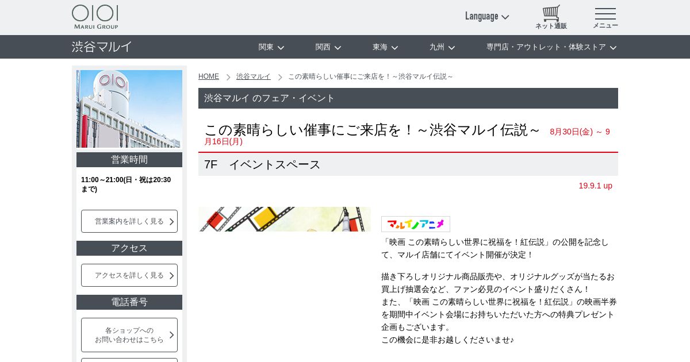Click the Shibuya Marui building photo
The width and height of the screenshot is (690, 362).
coord(129,109)
